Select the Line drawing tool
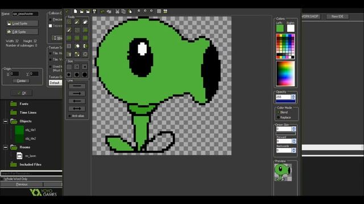The image size is (364, 204). [x=77, y=30]
